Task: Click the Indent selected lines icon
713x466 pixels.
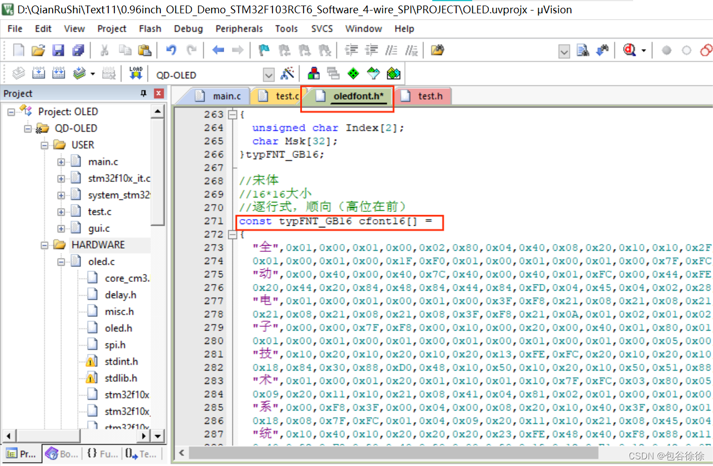Action: pos(351,50)
